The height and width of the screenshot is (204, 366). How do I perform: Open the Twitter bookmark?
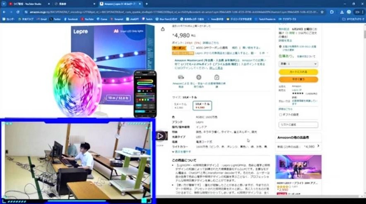[55, 19]
